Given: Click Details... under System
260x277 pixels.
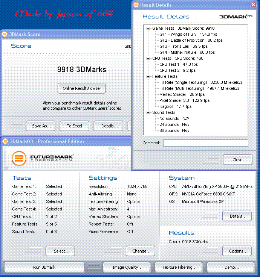Looking at the screenshot, I should pos(237,216).
